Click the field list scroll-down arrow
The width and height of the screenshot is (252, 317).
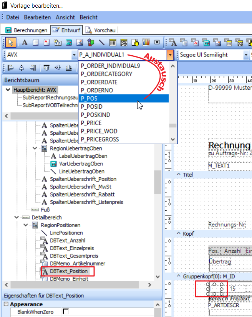(172, 139)
